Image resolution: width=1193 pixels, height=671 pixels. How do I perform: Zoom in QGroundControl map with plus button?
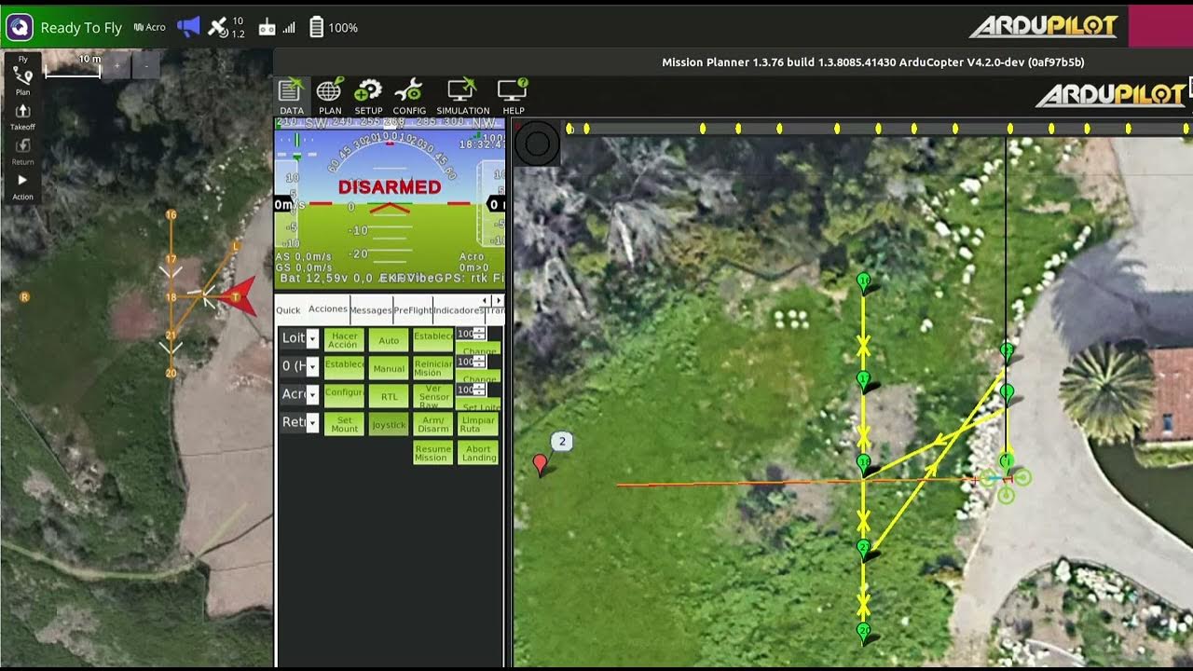coord(117,65)
